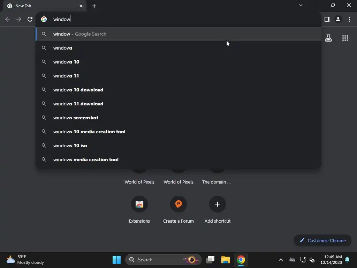Open "The domain ..." shortcut label

216,182
